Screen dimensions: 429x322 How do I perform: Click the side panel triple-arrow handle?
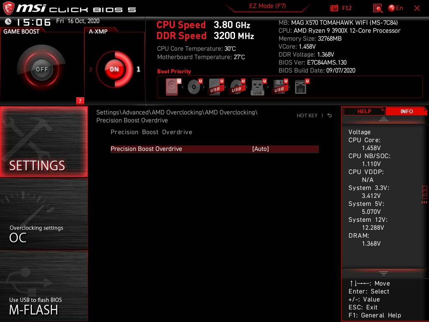pyautogui.click(x=424, y=203)
